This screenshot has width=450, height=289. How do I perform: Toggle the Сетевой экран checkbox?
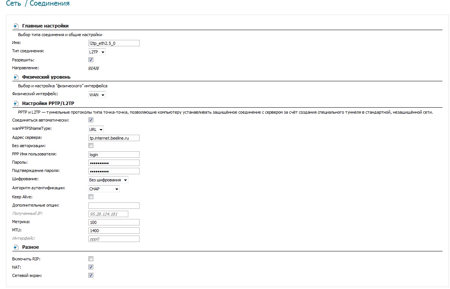(91, 275)
